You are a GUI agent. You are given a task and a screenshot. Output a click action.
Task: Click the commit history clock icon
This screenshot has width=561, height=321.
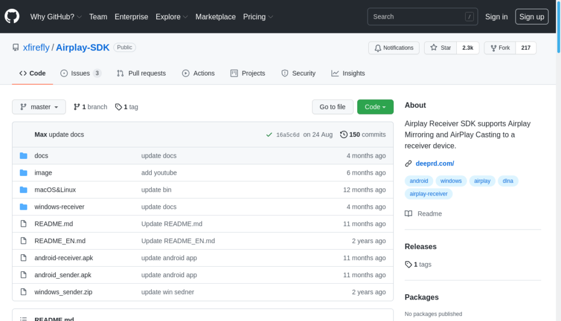pos(344,135)
